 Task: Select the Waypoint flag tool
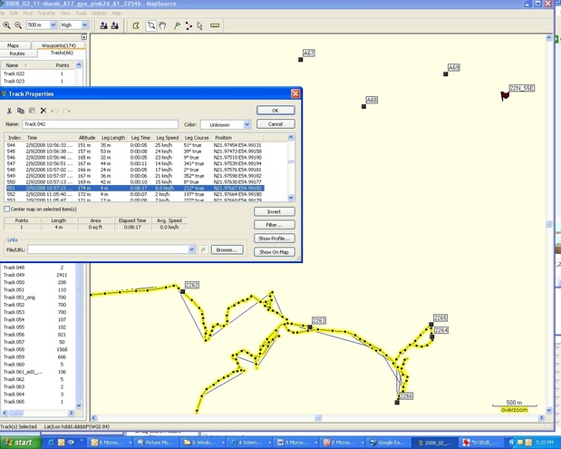(177, 25)
